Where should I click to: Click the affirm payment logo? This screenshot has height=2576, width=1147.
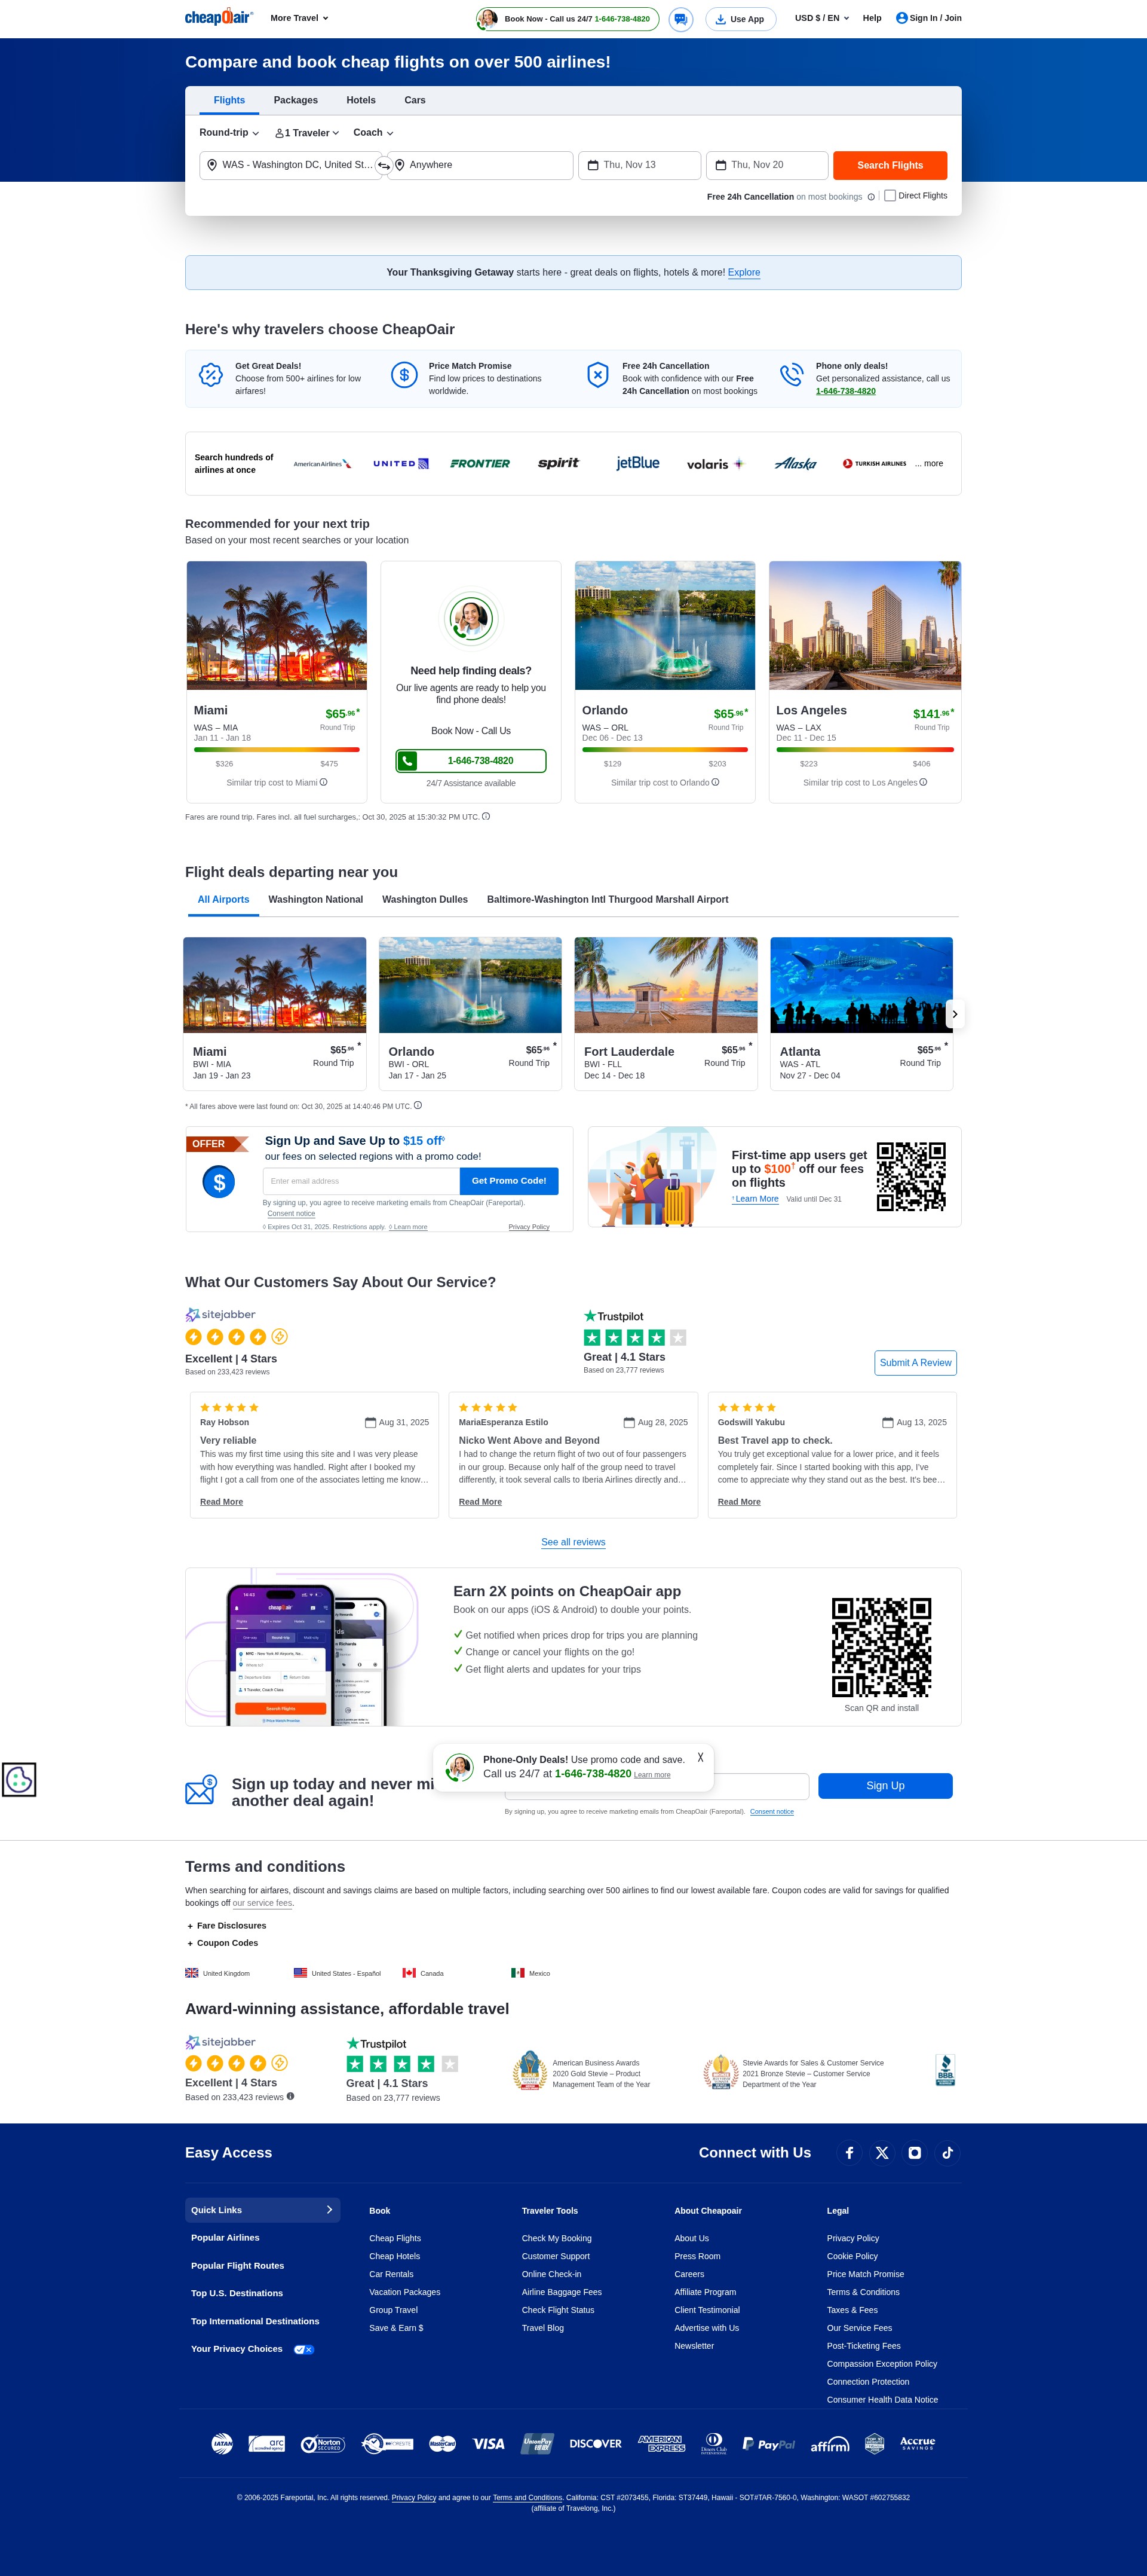[x=829, y=2444]
